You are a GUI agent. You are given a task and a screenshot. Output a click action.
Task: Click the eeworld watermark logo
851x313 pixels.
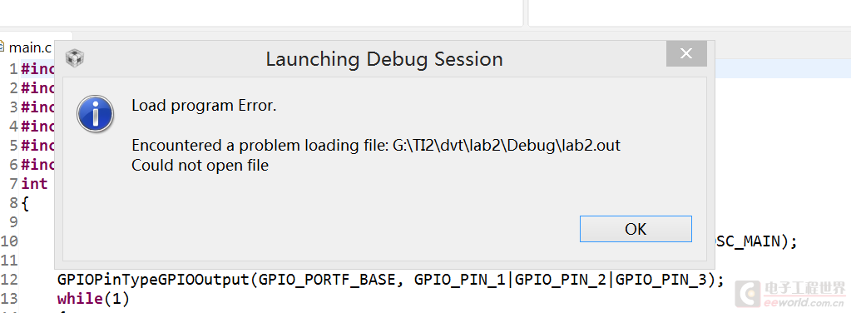(790, 296)
